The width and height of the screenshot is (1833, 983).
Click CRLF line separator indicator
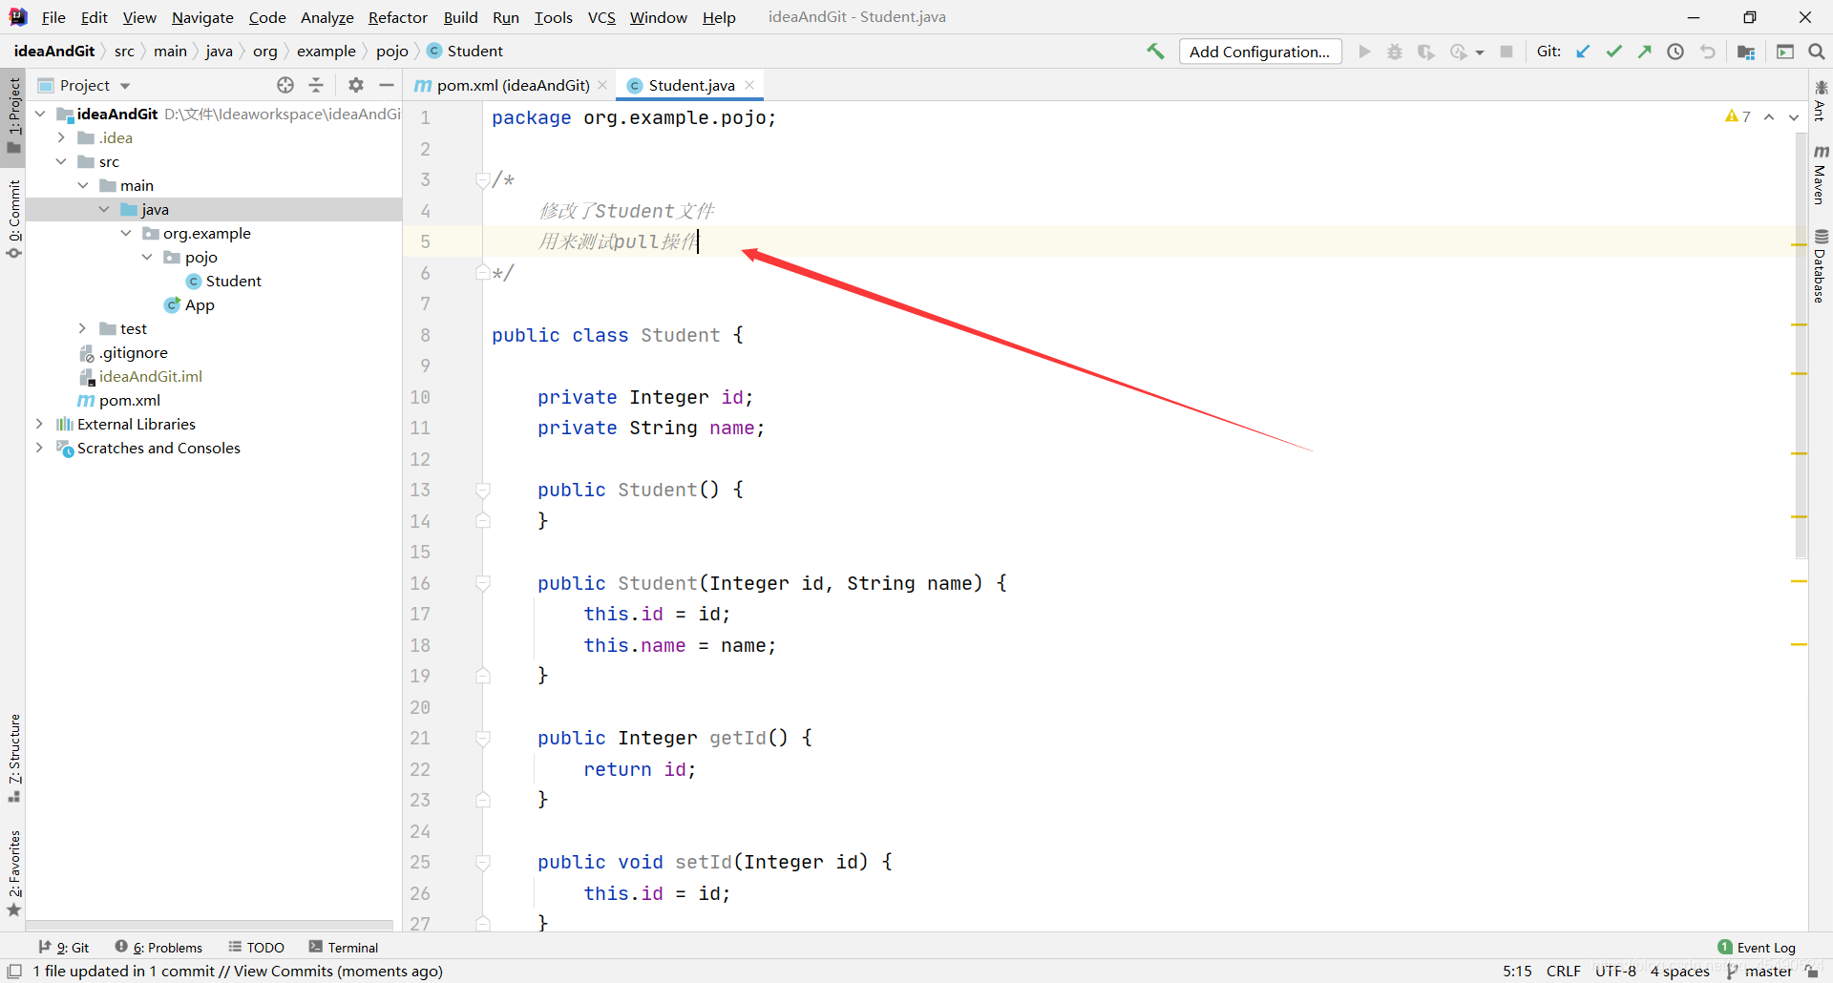[1563, 971]
